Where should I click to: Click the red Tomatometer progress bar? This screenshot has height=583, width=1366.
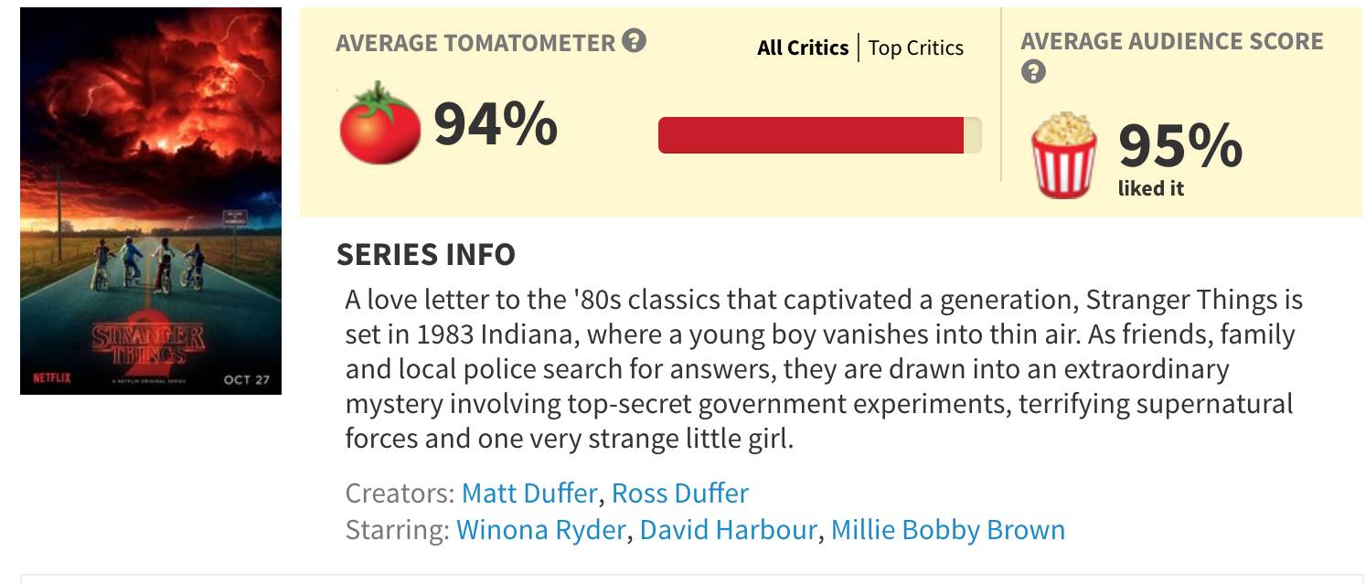[x=811, y=135]
